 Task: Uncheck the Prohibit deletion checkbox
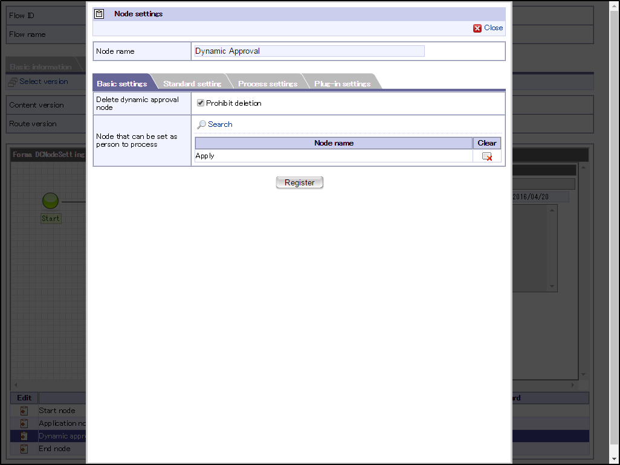[x=201, y=103]
